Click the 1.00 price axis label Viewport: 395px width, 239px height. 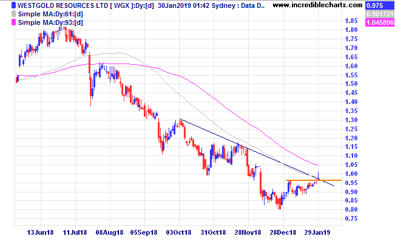click(351, 174)
